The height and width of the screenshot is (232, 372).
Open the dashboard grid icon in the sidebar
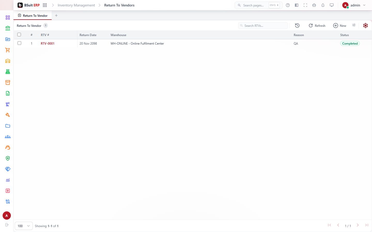pos(8,18)
